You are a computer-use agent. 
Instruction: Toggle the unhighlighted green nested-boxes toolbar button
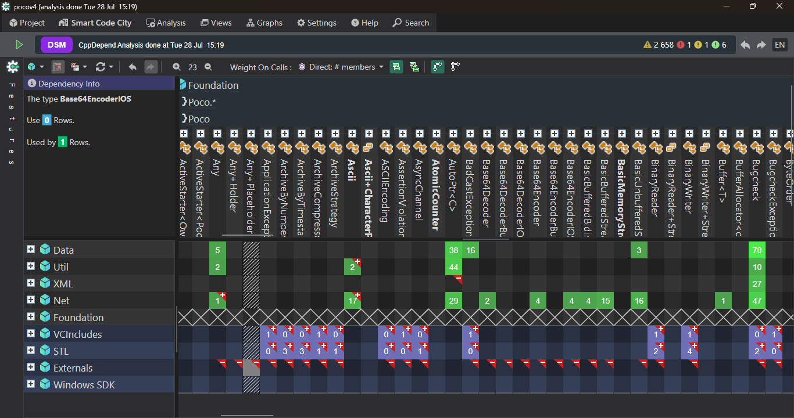[x=414, y=67]
